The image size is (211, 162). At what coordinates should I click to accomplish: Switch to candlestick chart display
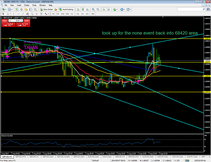83,9
